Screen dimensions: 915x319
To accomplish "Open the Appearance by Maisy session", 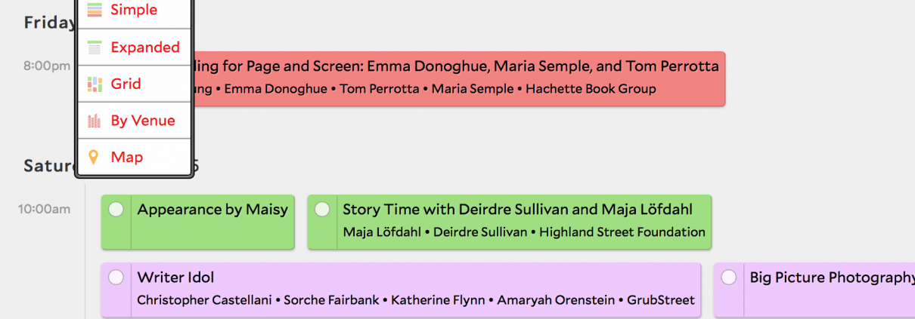I will pos(212,210).
